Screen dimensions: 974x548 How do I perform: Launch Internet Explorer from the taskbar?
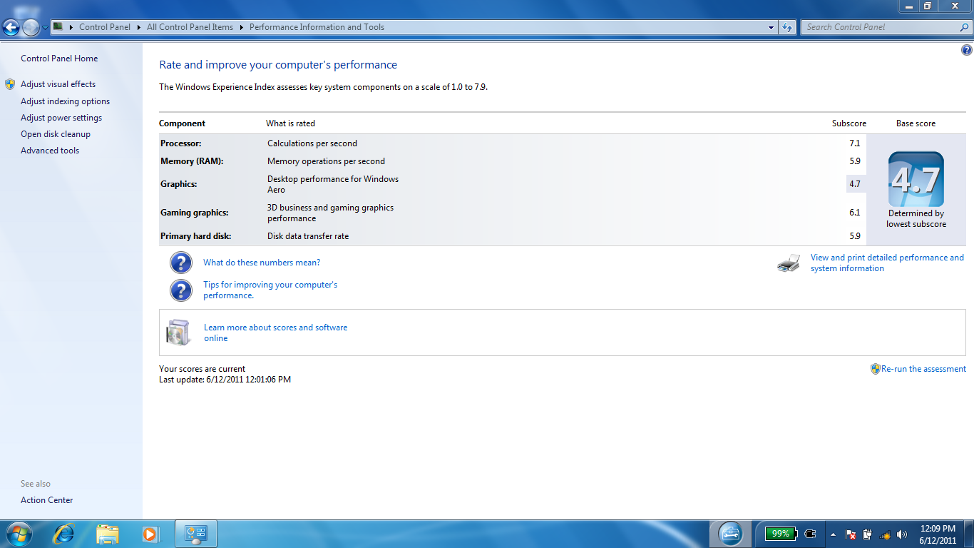coord(64,534)
